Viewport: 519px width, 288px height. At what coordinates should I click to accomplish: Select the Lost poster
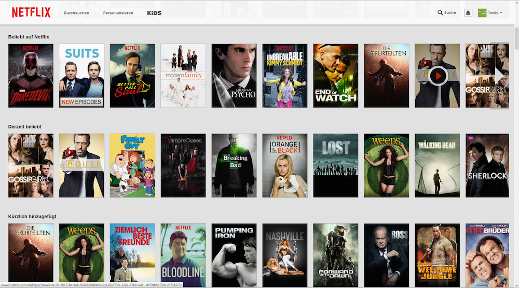point(336,165)
